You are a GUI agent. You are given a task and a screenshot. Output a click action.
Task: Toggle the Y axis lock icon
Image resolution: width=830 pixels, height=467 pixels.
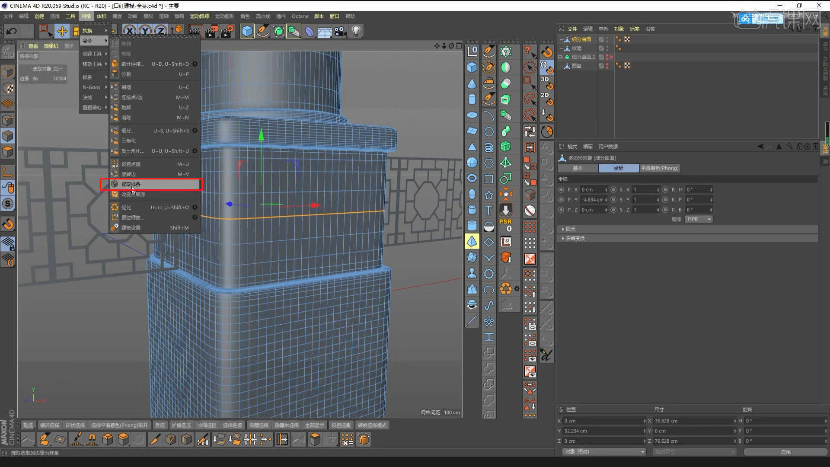[x=145, y=31]
